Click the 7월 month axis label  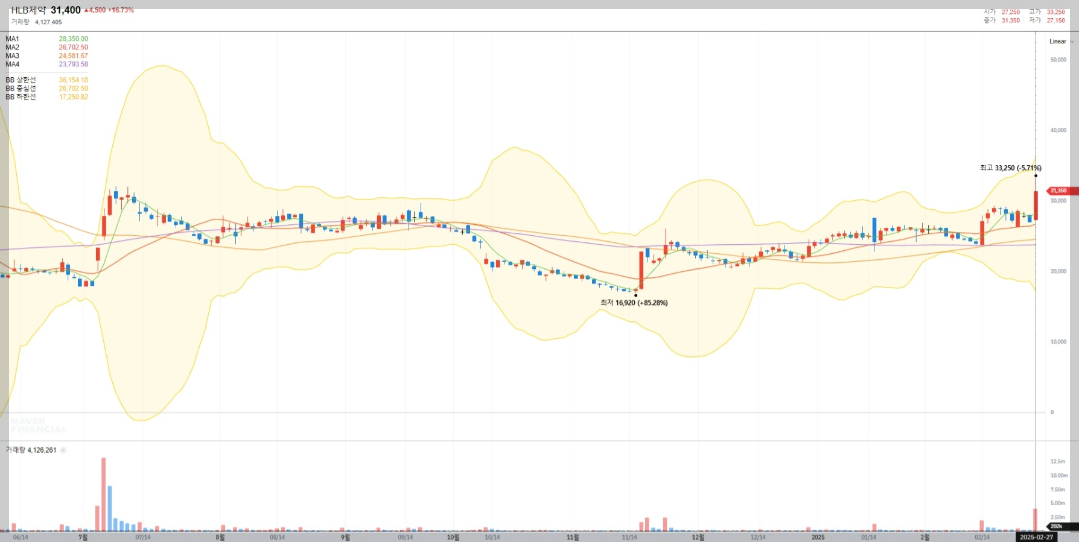[83, 537]
